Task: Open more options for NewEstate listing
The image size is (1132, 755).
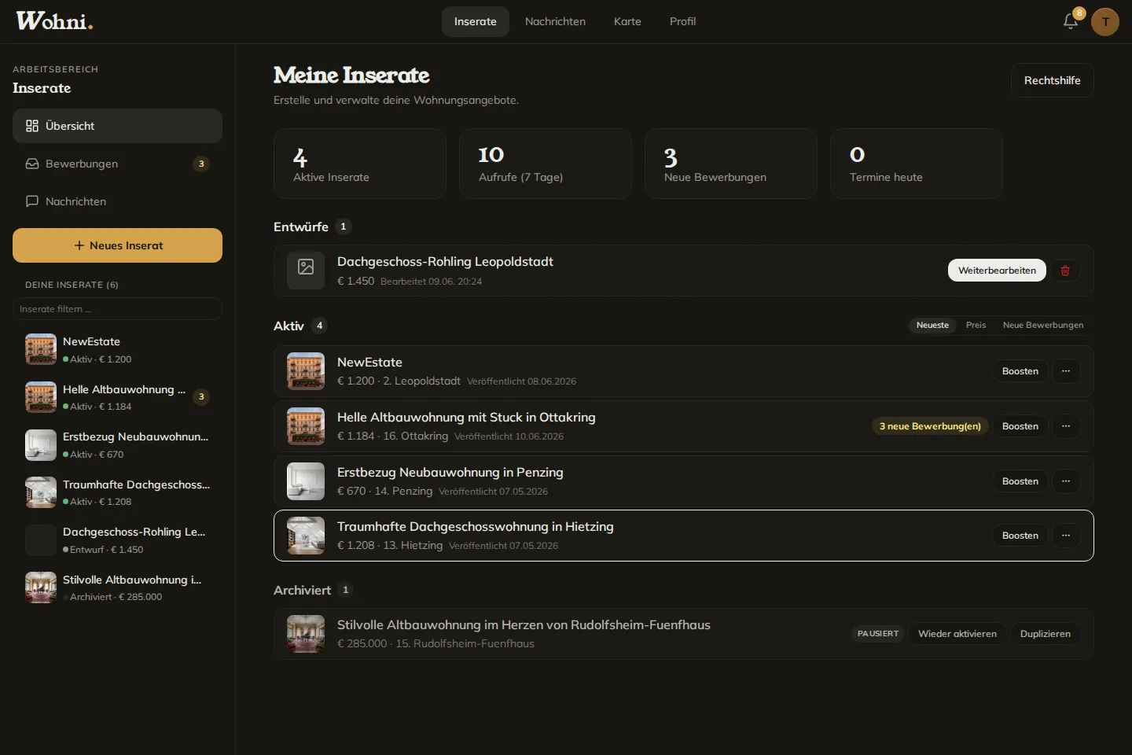Action: pyautogui.click(x=1066, y=371)
